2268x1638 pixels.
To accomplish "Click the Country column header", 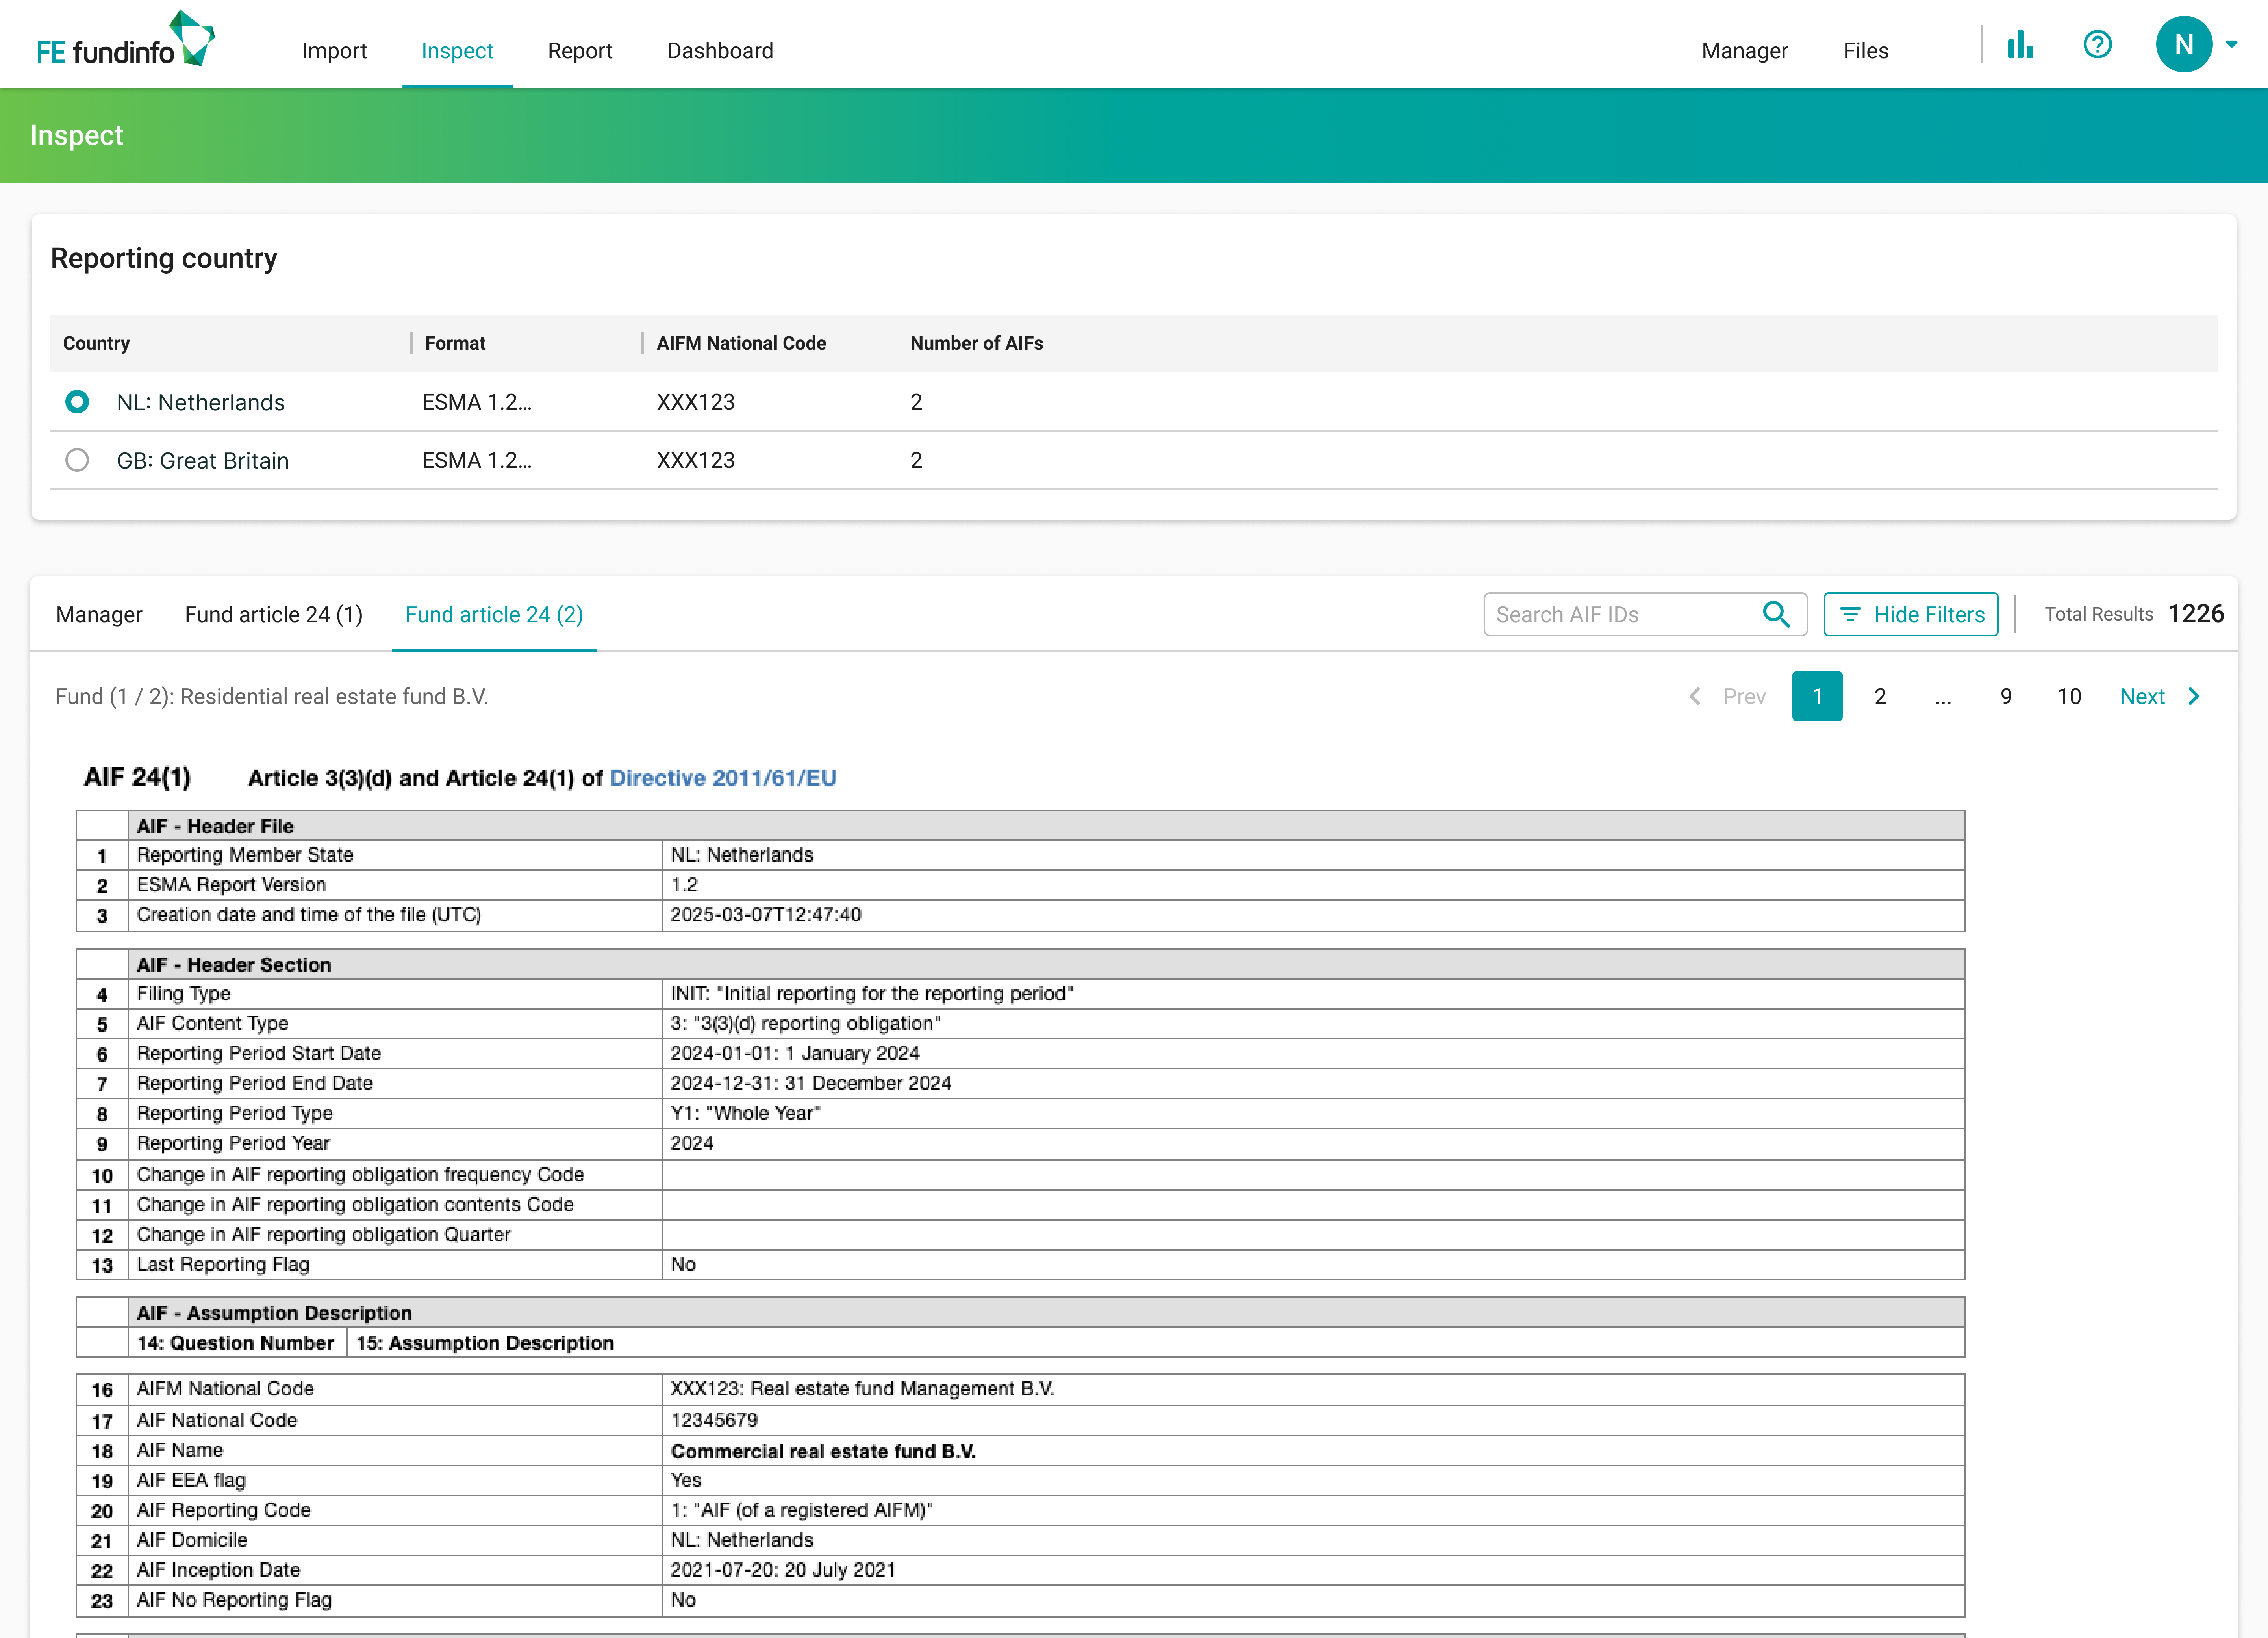I will 96,343.
